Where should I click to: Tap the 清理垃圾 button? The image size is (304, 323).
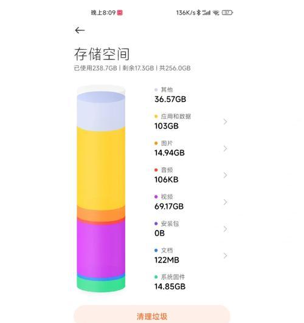click(x=152, y=314)
